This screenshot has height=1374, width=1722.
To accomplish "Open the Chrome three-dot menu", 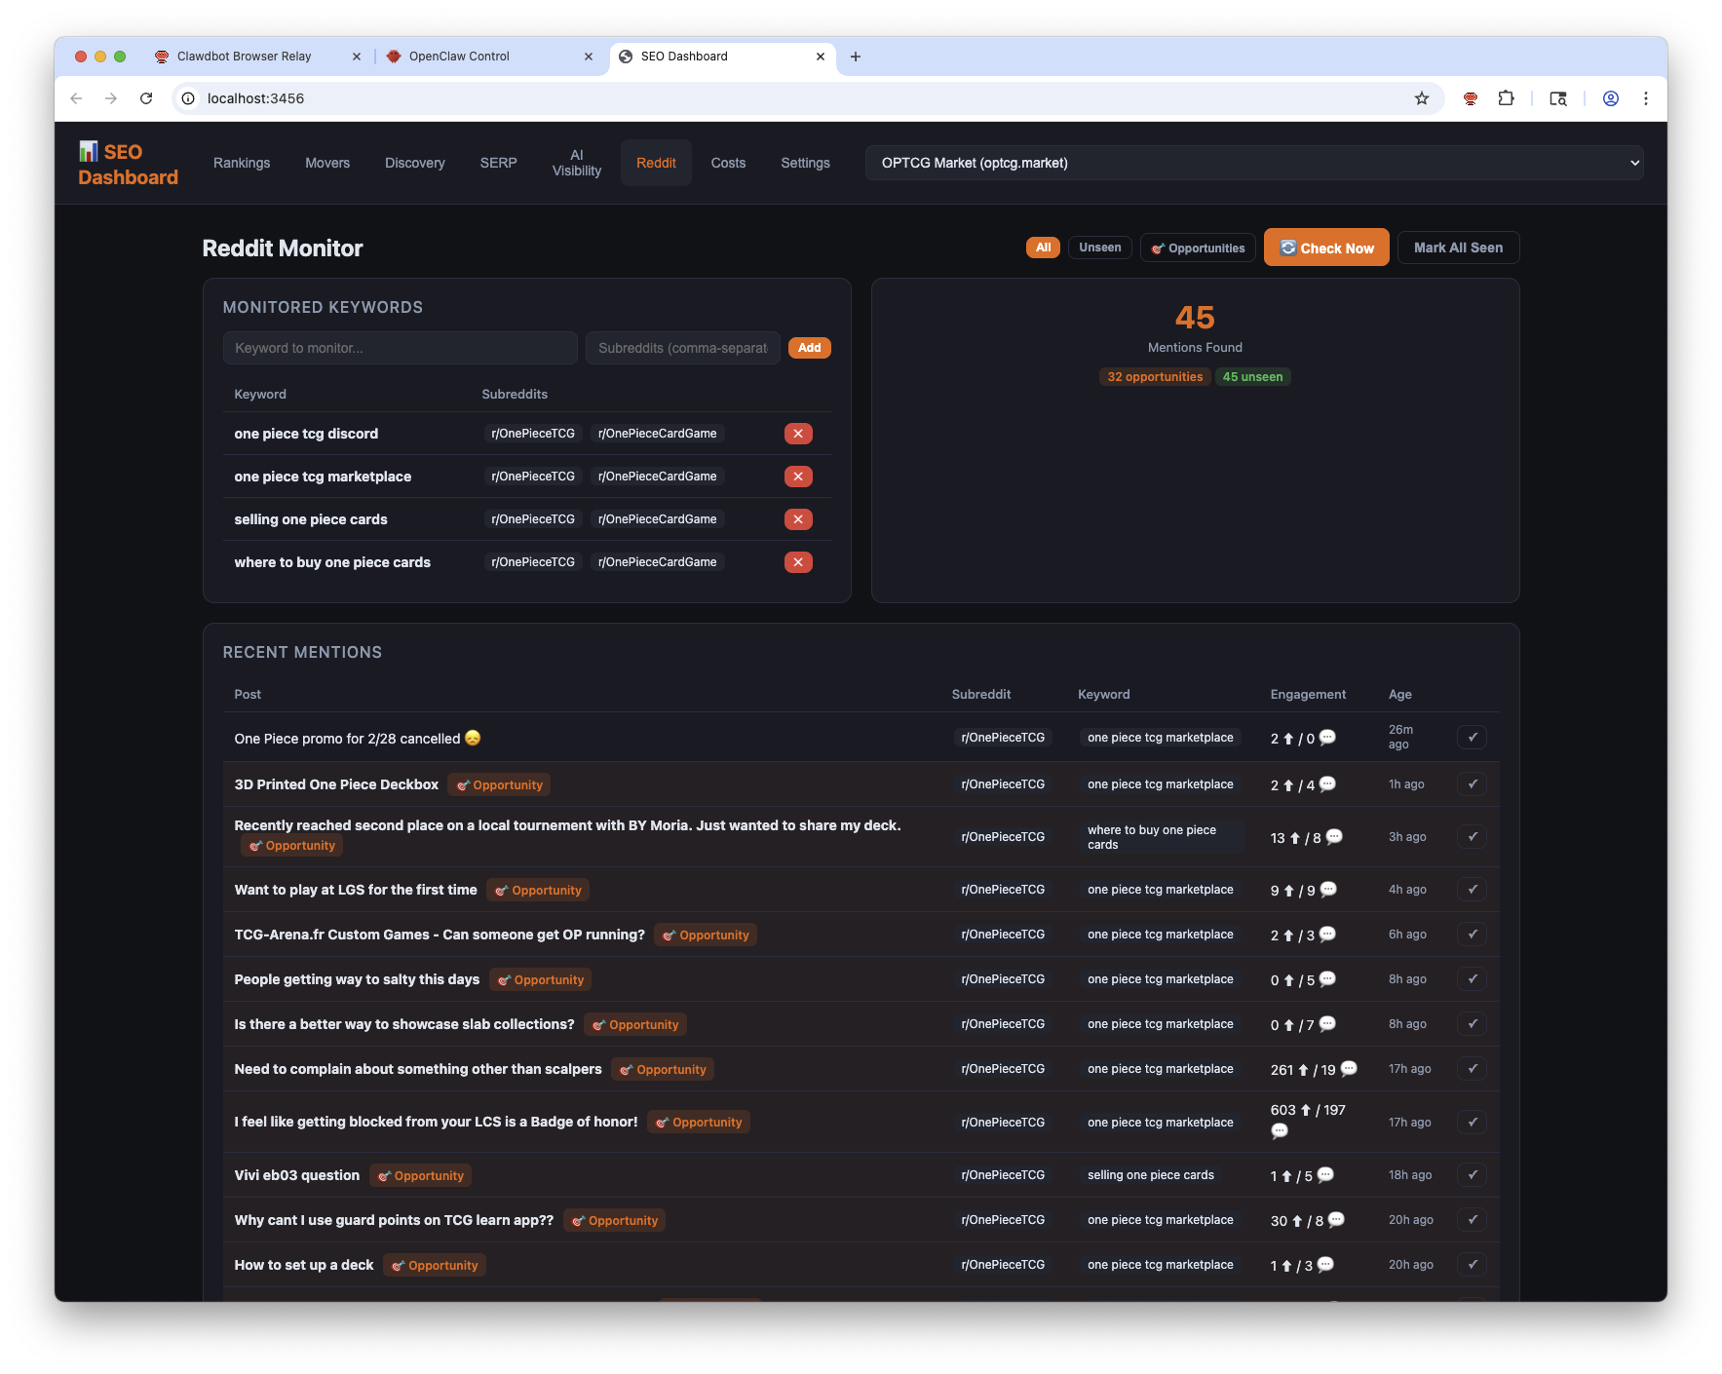I will tap(1646, 98).
